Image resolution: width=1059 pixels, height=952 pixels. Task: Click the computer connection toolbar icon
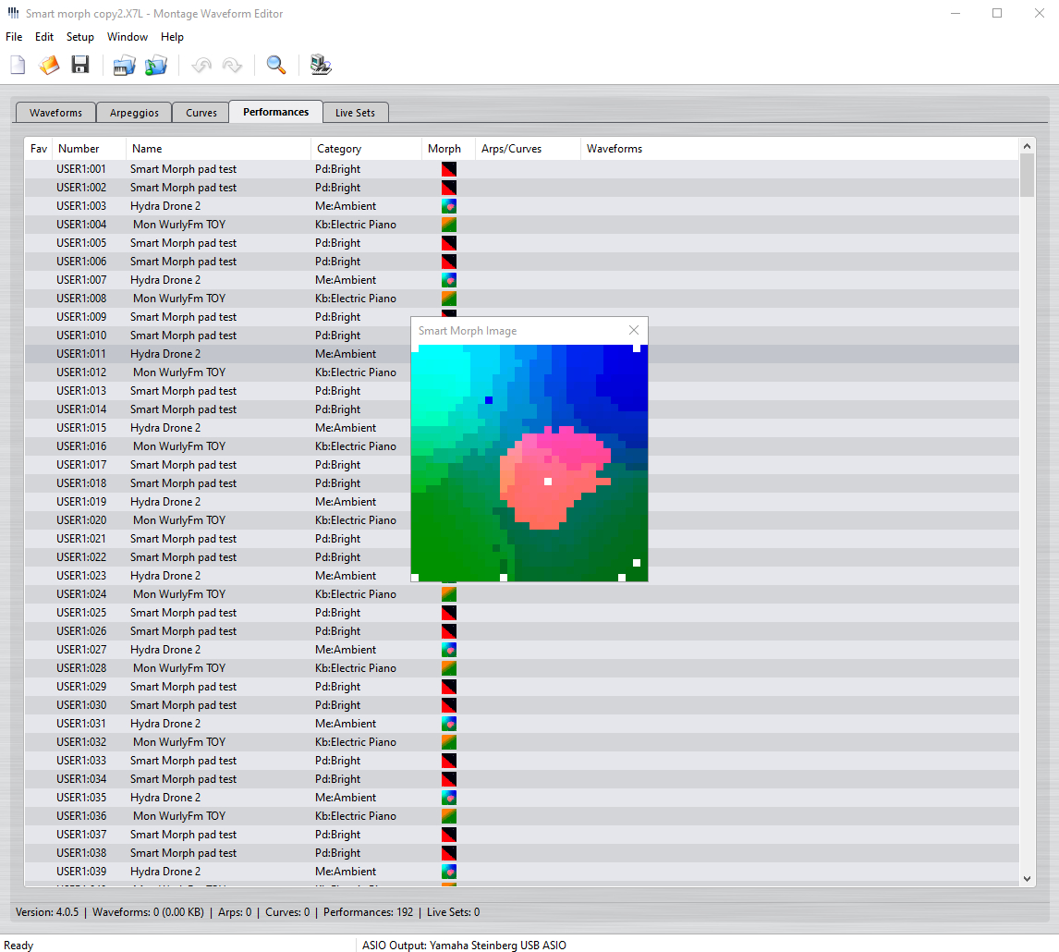[321, 65]
